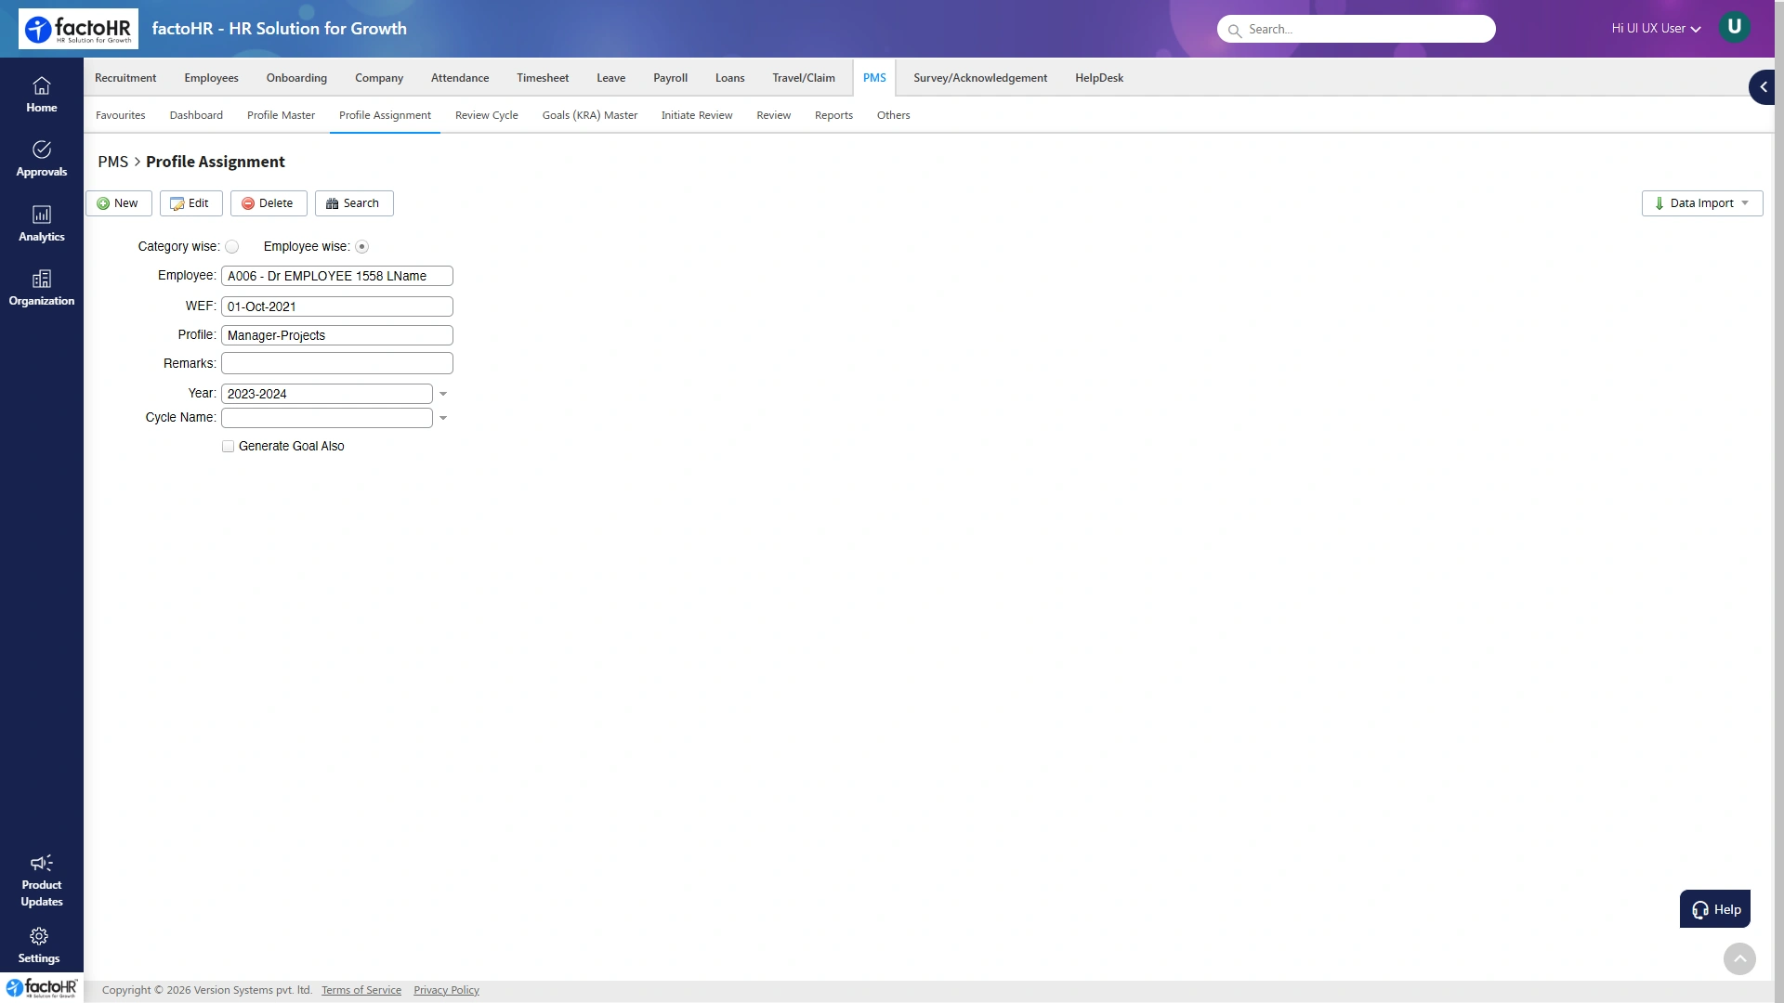Screen dimensions: 1784x1003
Task: Click the Edit button
Action: point(190,203)
